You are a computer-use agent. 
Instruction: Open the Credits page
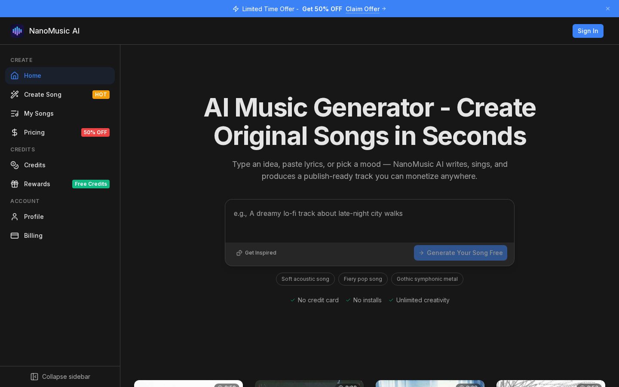click(x=60, y=165)
